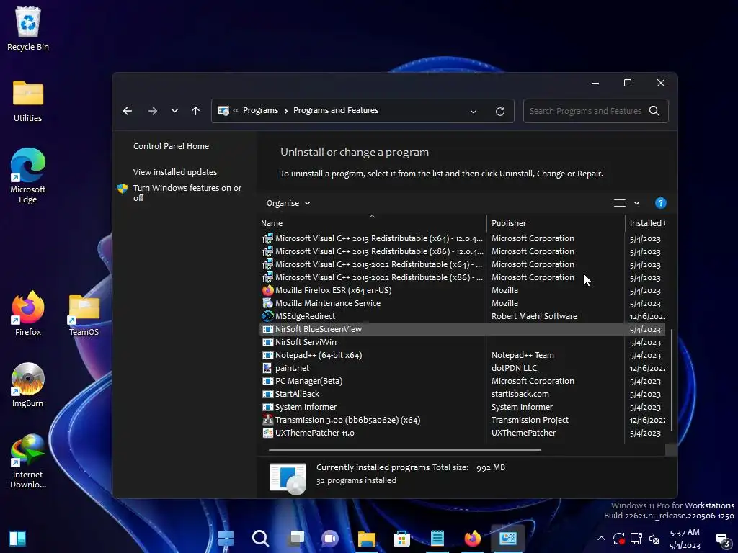
Task: Open Internet Download Manager desktop shortcut
Action: pyautogui.click(x=28, y=462)
